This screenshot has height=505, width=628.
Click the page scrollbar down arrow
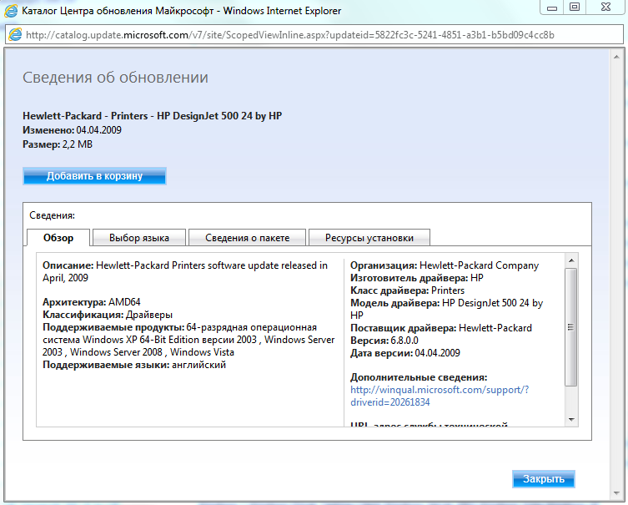[616, 493]
